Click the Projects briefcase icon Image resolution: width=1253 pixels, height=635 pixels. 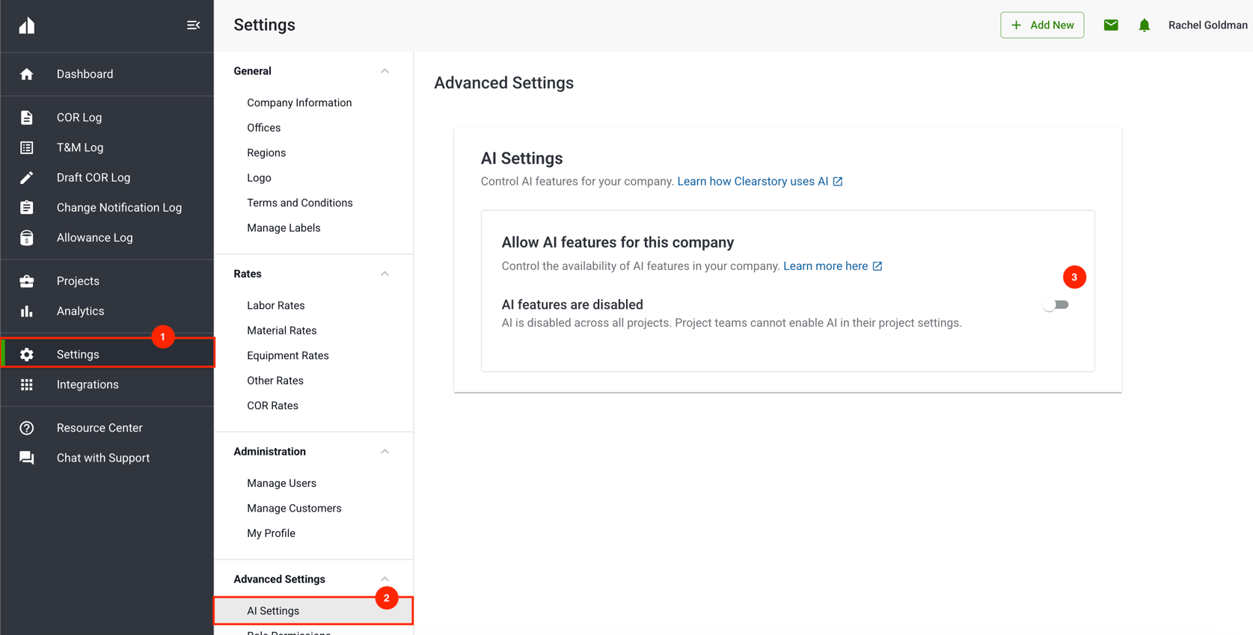point(27,281)
